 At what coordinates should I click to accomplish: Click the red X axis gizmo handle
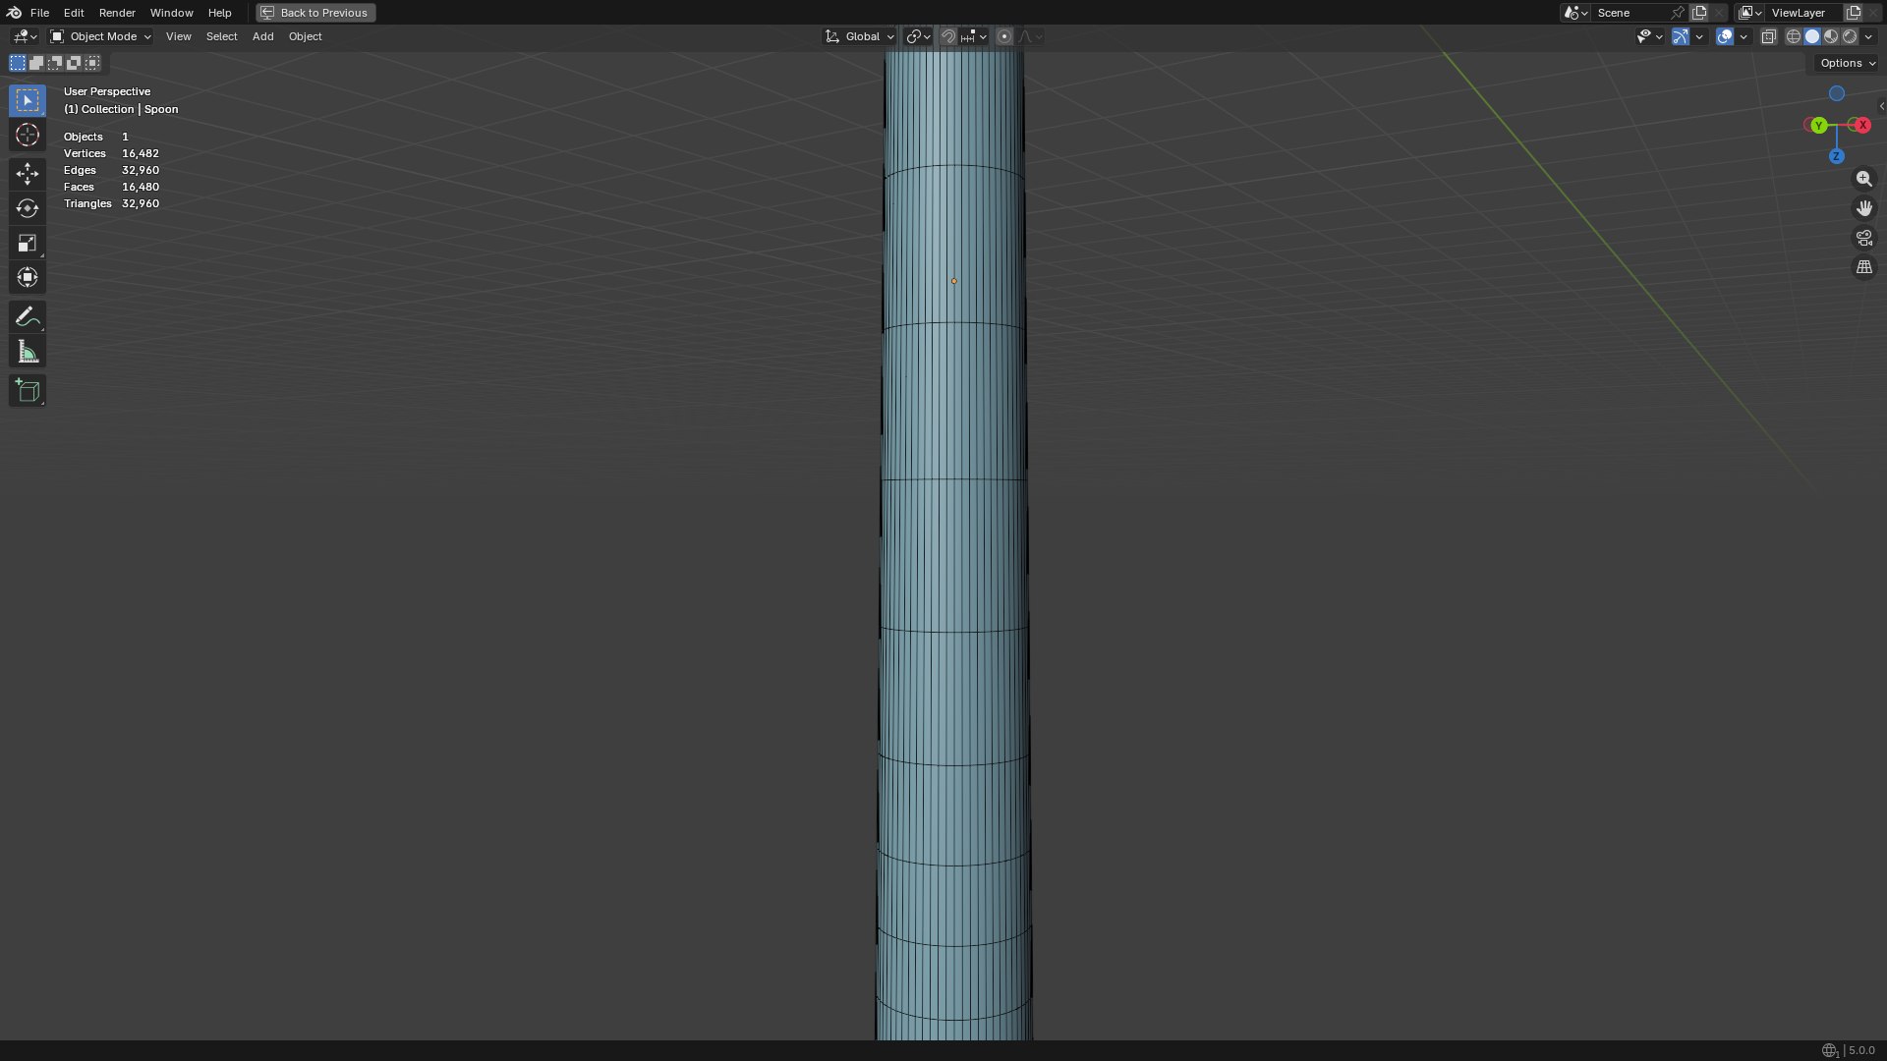[1862, 125]
